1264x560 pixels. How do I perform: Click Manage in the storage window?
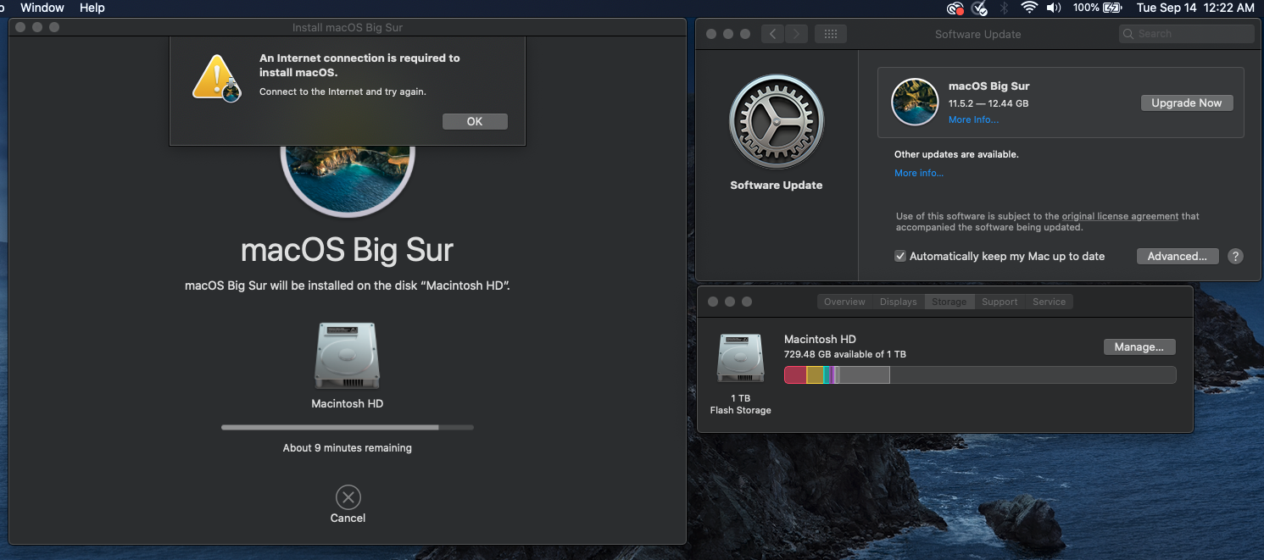[x=1139, y=347]
